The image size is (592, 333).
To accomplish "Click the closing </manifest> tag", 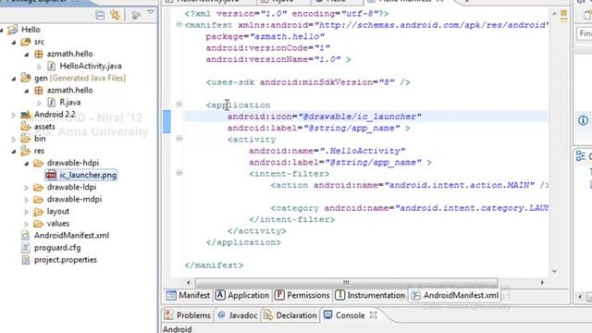I will point(214,265).
